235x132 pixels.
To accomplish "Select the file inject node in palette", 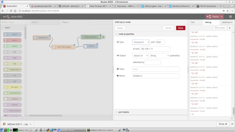I will click(x=12, y=87).
